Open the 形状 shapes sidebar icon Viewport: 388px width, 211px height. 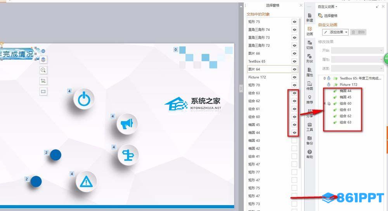310,58
